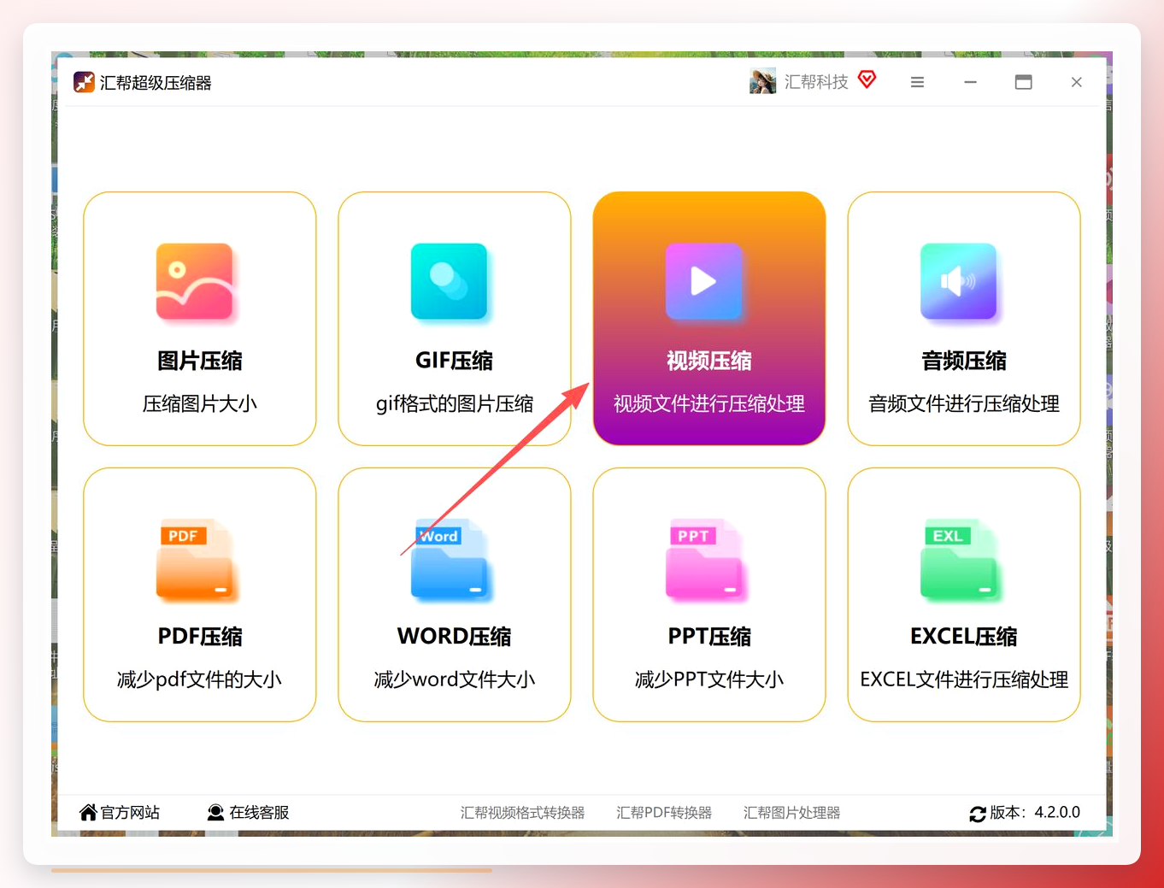Open the 汇帮视频格式转换器 link
Viewport: 1164px width, 888px height.
tap(522, 813)
